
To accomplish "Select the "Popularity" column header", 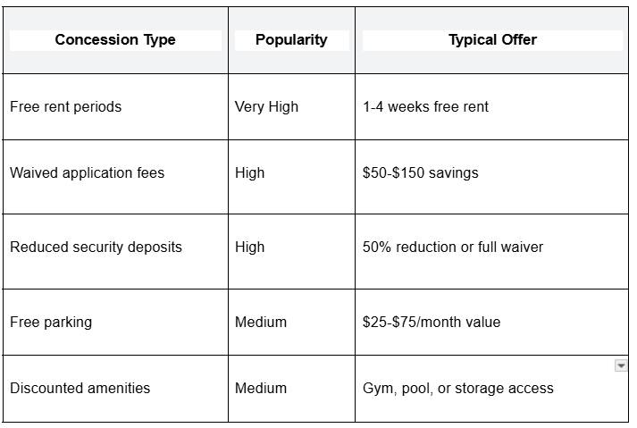I will click(x=291, y=40).
